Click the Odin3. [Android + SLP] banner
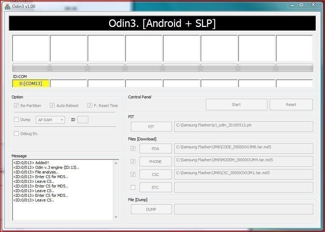Image resolution: width=325 pixels, height=232 pixels. point(162,23)
